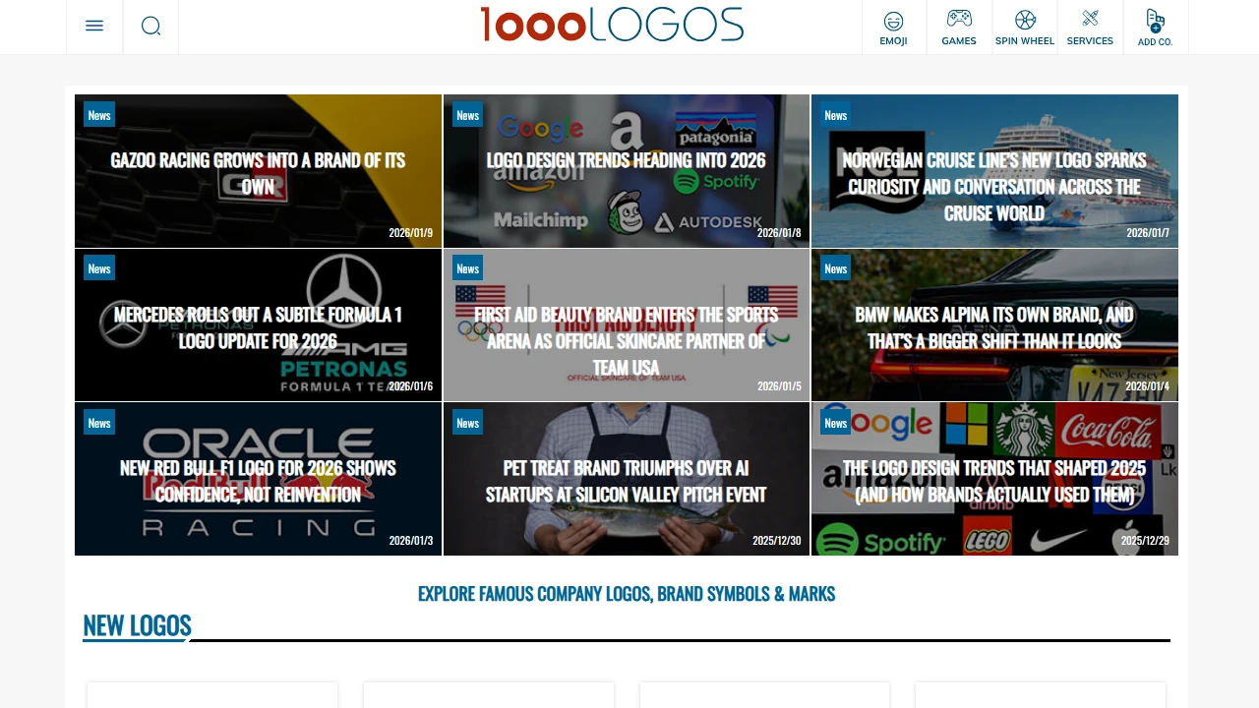Open the 2025 logo design trends recap
This screenshot has height=708, width=1259.
coord(993,482)
